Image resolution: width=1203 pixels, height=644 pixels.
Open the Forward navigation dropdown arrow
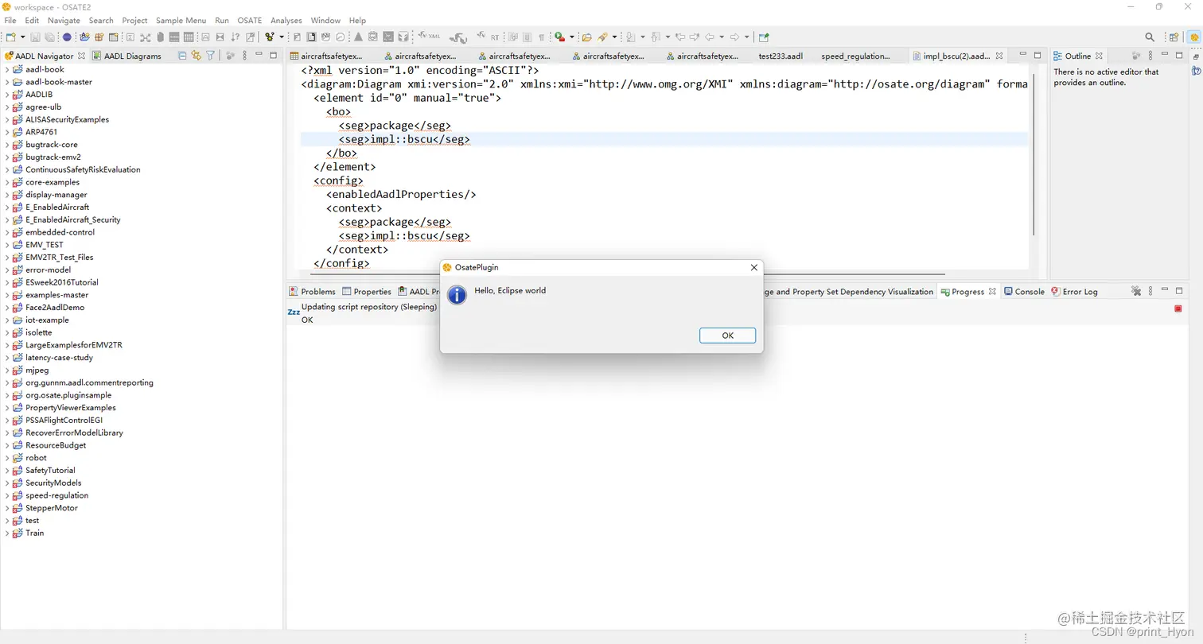(746, 37)
